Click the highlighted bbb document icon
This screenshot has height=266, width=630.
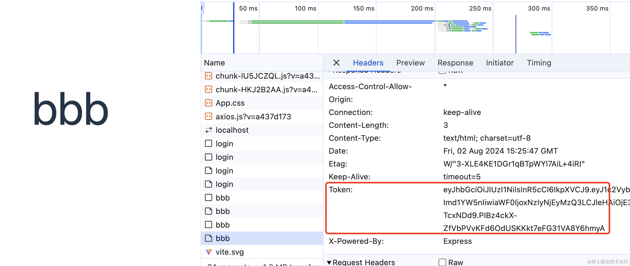coord(208,238)
